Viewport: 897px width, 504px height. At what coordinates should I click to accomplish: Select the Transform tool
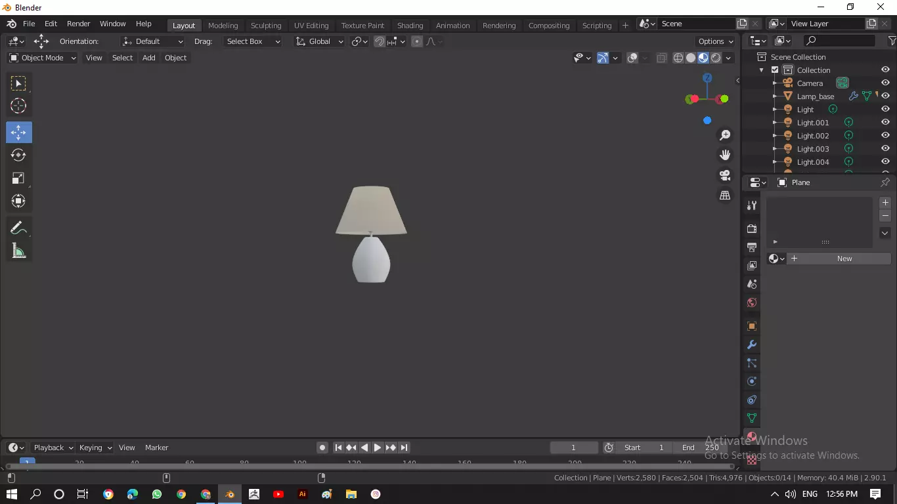[x=18, y=201]
